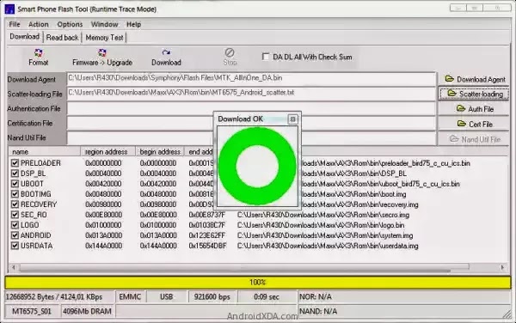This screenshot has width=516, height=323.
Task: Click the Cert File button
Action: click(x=475, y=124)
